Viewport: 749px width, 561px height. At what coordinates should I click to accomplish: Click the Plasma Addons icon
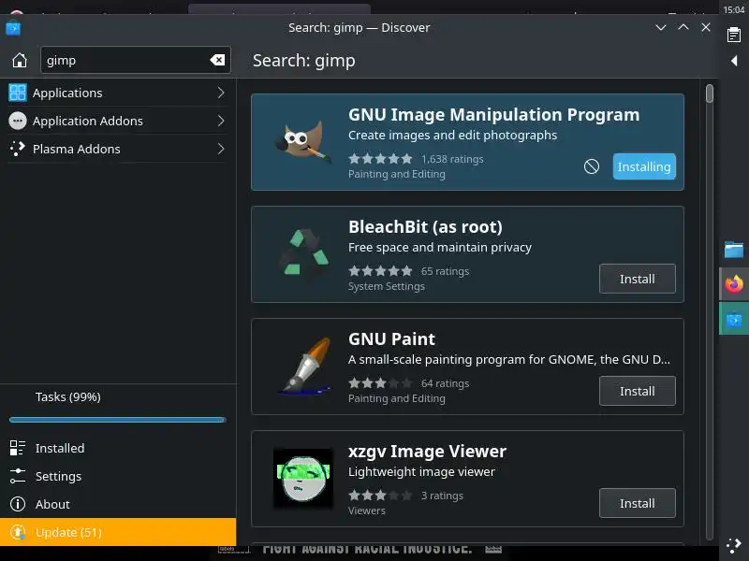click(18, 149)
